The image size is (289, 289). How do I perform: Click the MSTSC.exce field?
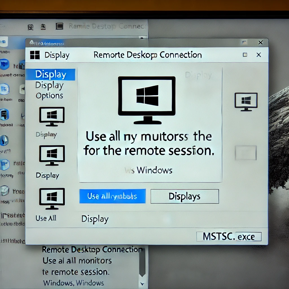229,237
